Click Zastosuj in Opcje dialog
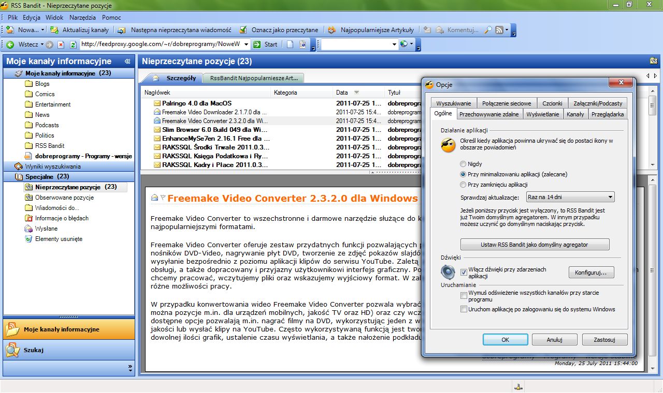Screen dimensions: 663x393 point(604,340)
